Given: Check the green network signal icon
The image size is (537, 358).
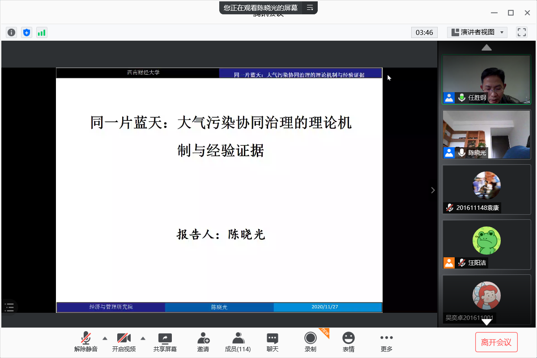Looking at the screenshot, I should (42, 32).
